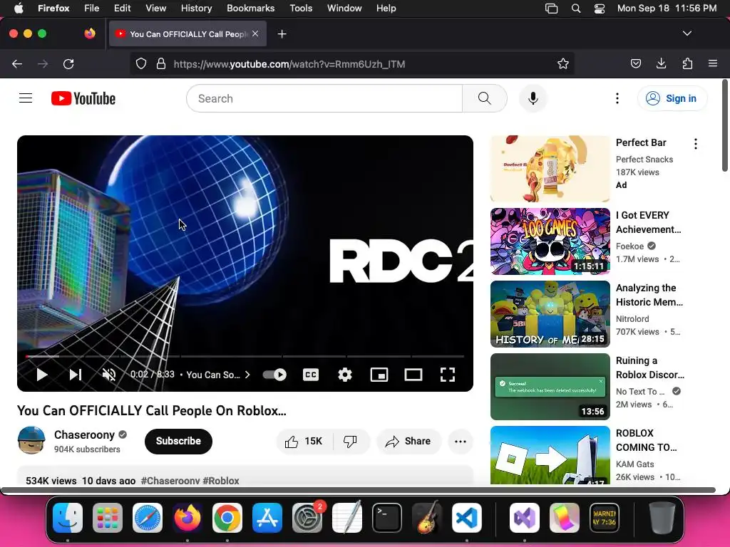Open video player settings gear
Screen dimensions: 730x547
(345, 375)
